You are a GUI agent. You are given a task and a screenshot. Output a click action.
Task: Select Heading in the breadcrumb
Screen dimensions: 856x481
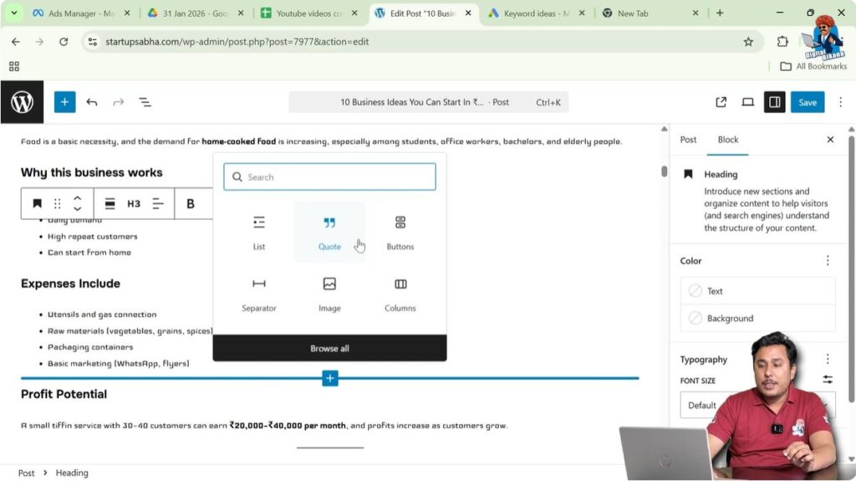[x=72, y=473]
